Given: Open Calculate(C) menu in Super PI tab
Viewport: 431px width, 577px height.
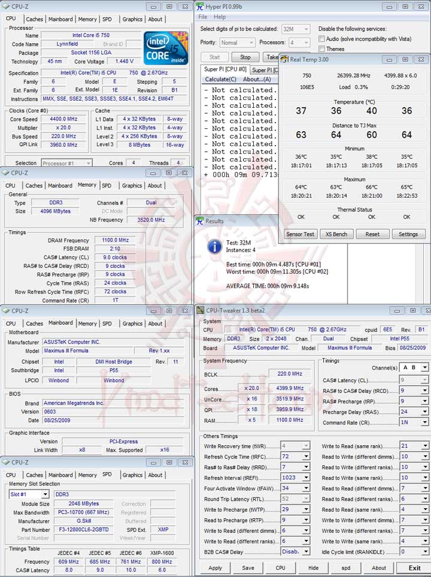Looking at the screenshot, I should [x=221, y=79].
